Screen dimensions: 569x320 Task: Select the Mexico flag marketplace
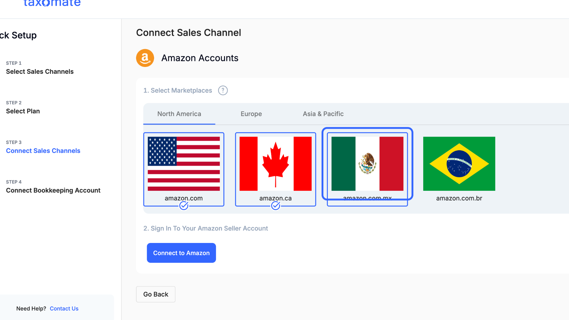point(367,164)
